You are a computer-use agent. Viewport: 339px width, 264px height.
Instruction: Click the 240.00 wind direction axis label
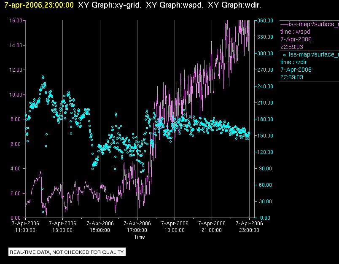pyautogui.click(x=265, y=86)
